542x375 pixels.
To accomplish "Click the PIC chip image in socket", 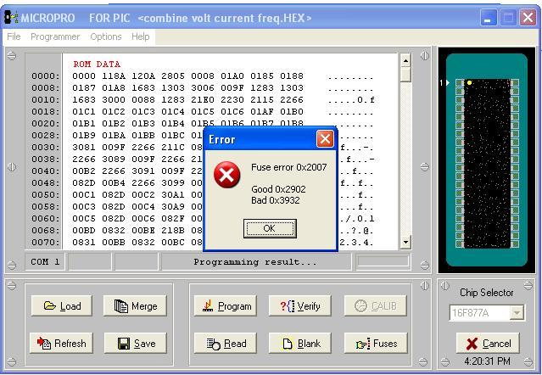I will (x=487, y=164).
